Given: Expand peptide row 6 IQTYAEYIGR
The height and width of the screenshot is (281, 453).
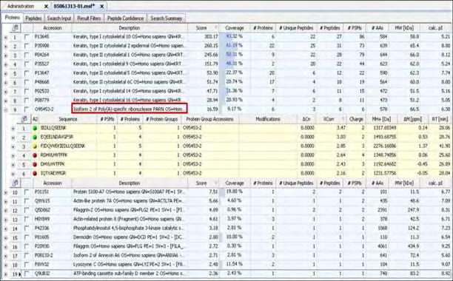Looking at the screenshot, I should point(13,174).
